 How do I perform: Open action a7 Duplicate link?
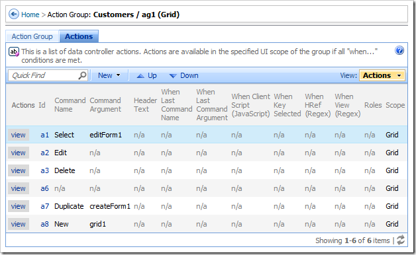coord(45,206)
